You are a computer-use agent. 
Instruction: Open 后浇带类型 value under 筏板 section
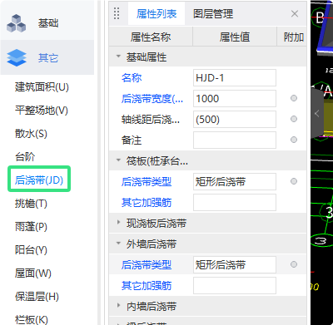(235, 181)
